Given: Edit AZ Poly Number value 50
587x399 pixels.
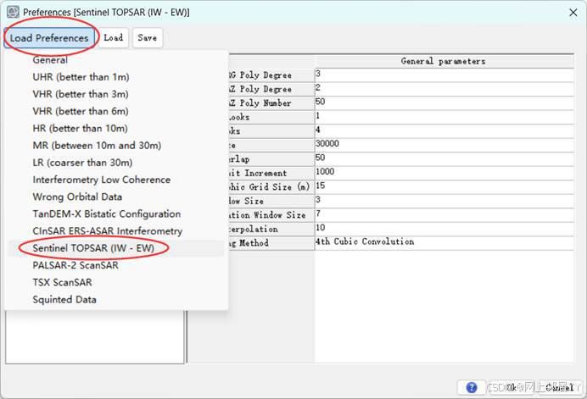Looking at the screenshot, I should [x=444, y=103].
